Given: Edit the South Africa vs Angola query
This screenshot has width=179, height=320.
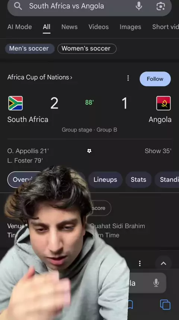Looking at the screenshot, I should click(x=66, y=6).
